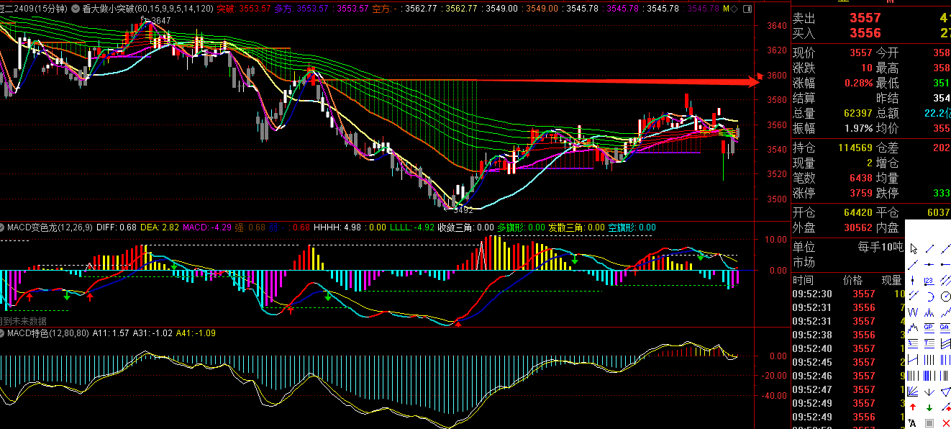Select the percentage lines tool

click(x=913, y=343)
